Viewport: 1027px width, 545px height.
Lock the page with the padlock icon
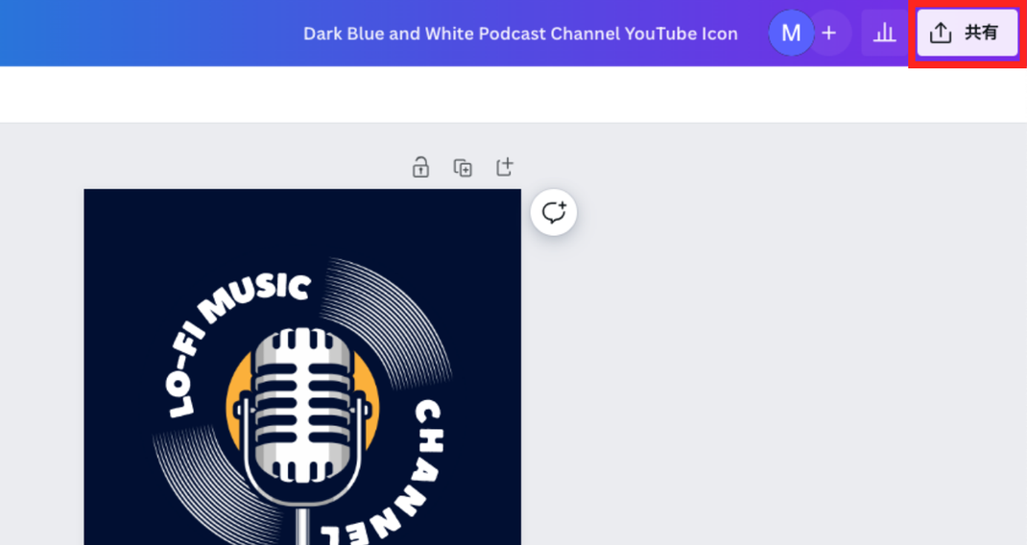pyautogui.click(x=420, y=167)
